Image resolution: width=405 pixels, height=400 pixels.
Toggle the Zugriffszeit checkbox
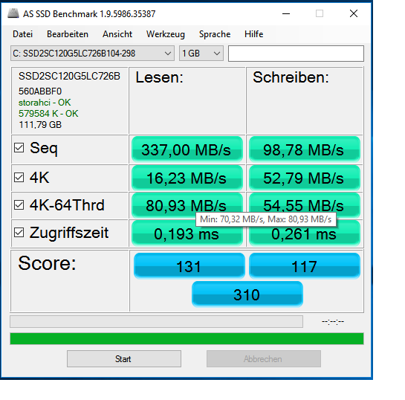click(19, 233)
